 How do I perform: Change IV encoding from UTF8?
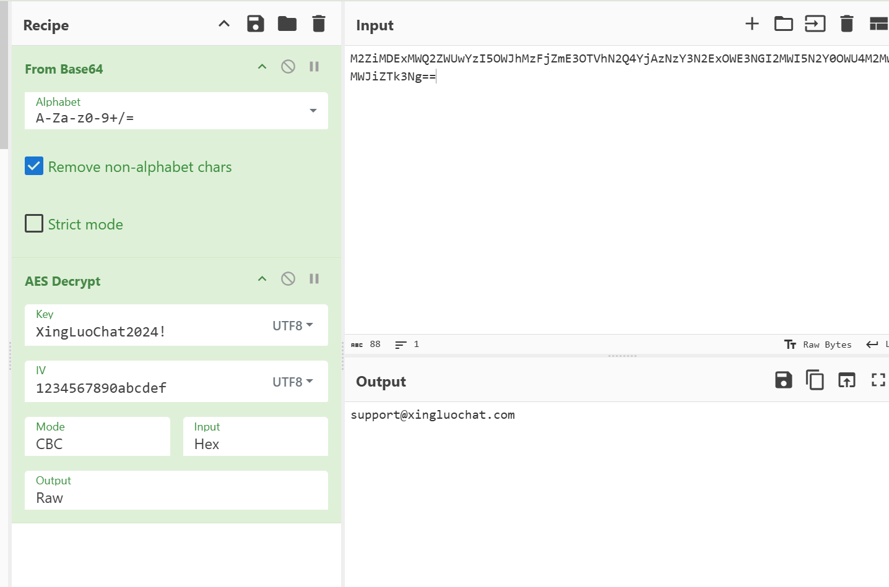tap(293, 382)
